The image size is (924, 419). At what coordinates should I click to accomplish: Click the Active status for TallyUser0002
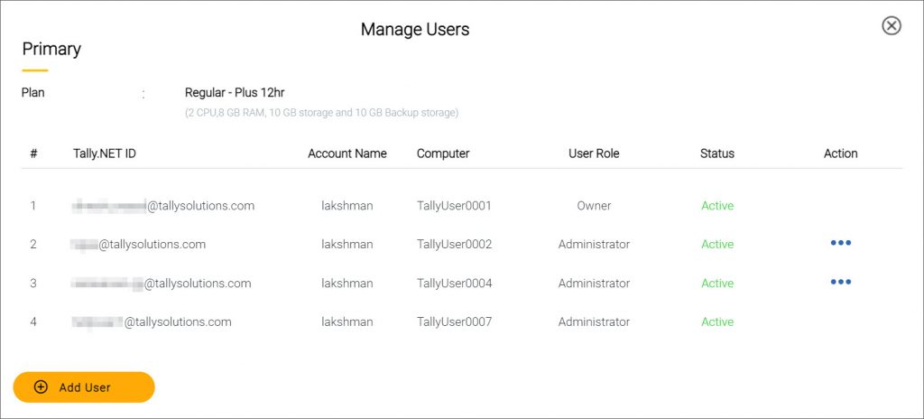(x=717, y=245)
